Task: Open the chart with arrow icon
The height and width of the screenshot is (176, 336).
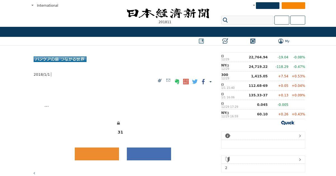Action: click(x=225, y=41)
